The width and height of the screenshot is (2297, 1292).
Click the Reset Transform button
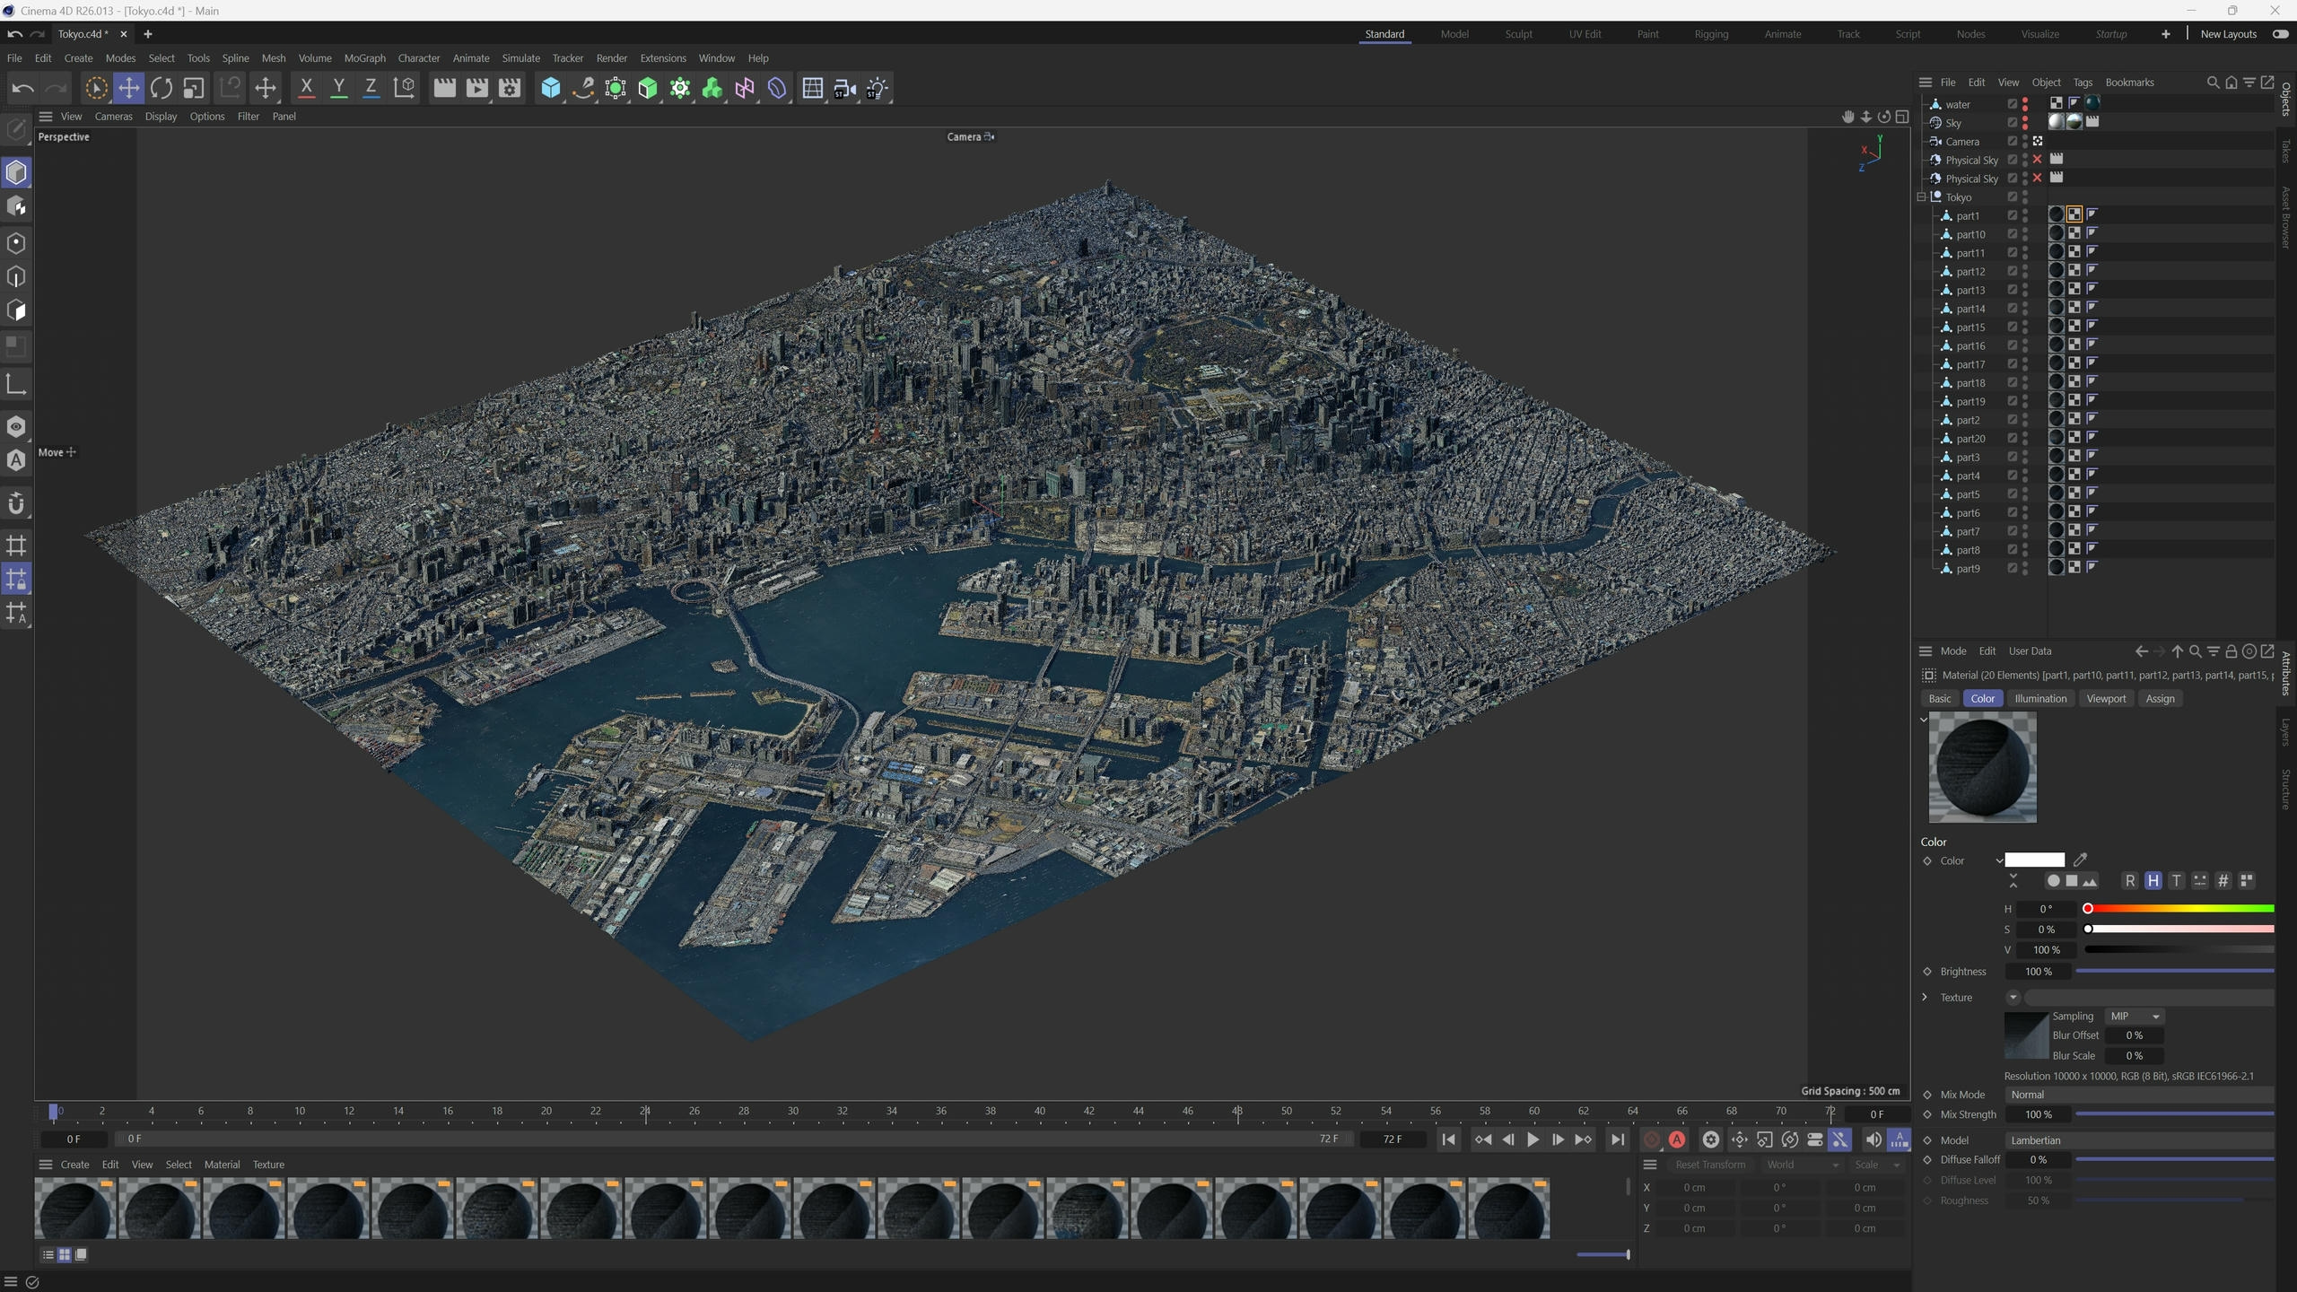1710,1165
